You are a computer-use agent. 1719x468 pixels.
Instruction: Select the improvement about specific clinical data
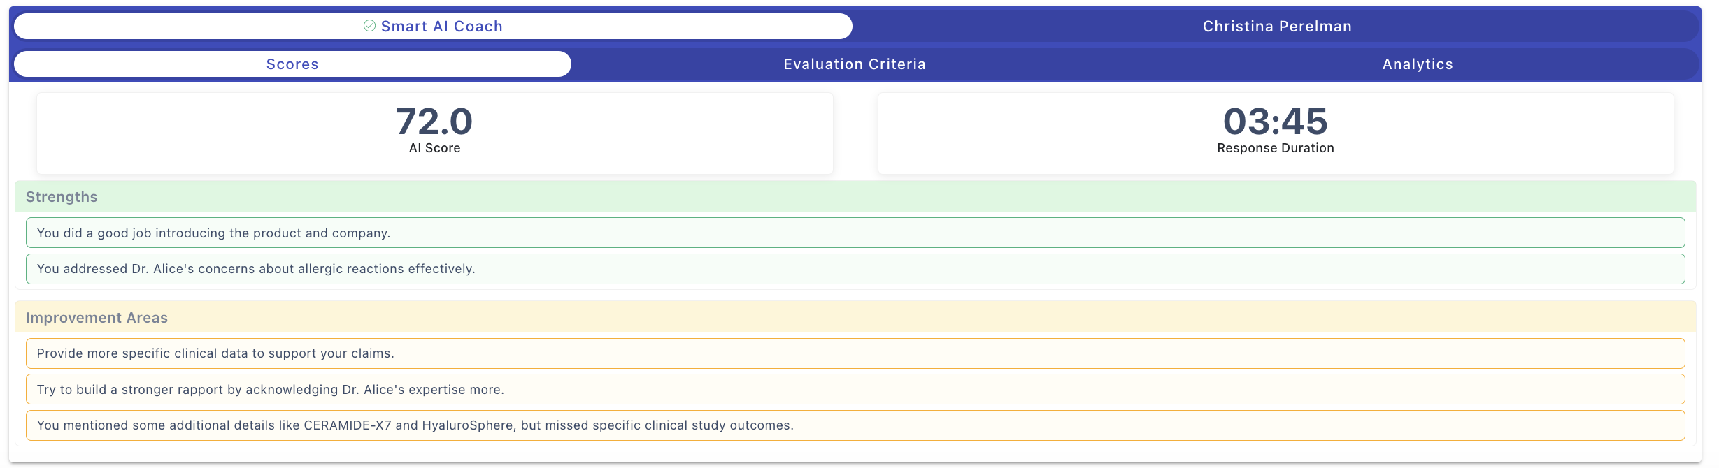point(855,353)
